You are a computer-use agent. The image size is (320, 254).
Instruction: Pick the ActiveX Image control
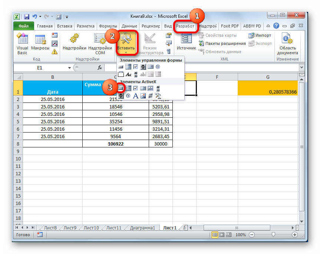(143, 96)
